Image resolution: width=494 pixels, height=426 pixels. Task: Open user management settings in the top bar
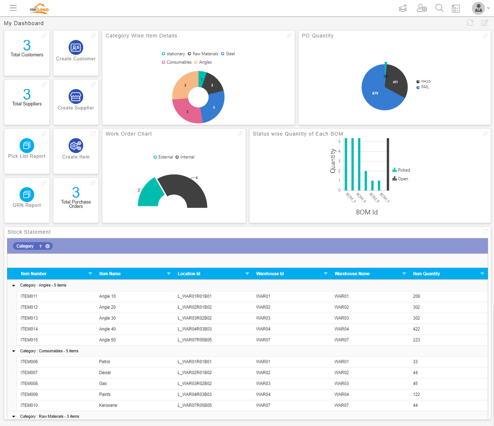click(422, 8)
